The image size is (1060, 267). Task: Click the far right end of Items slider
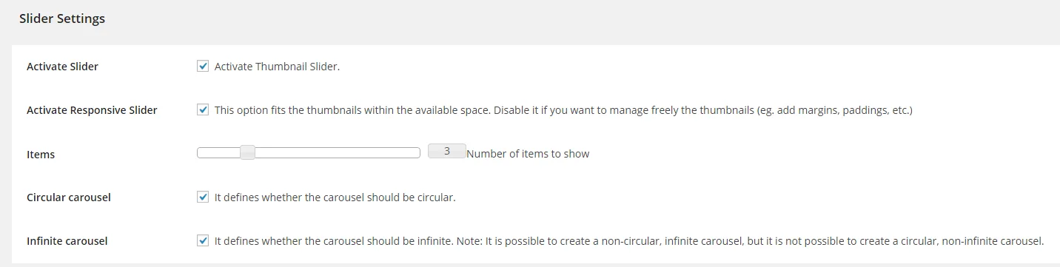[417, 153]
